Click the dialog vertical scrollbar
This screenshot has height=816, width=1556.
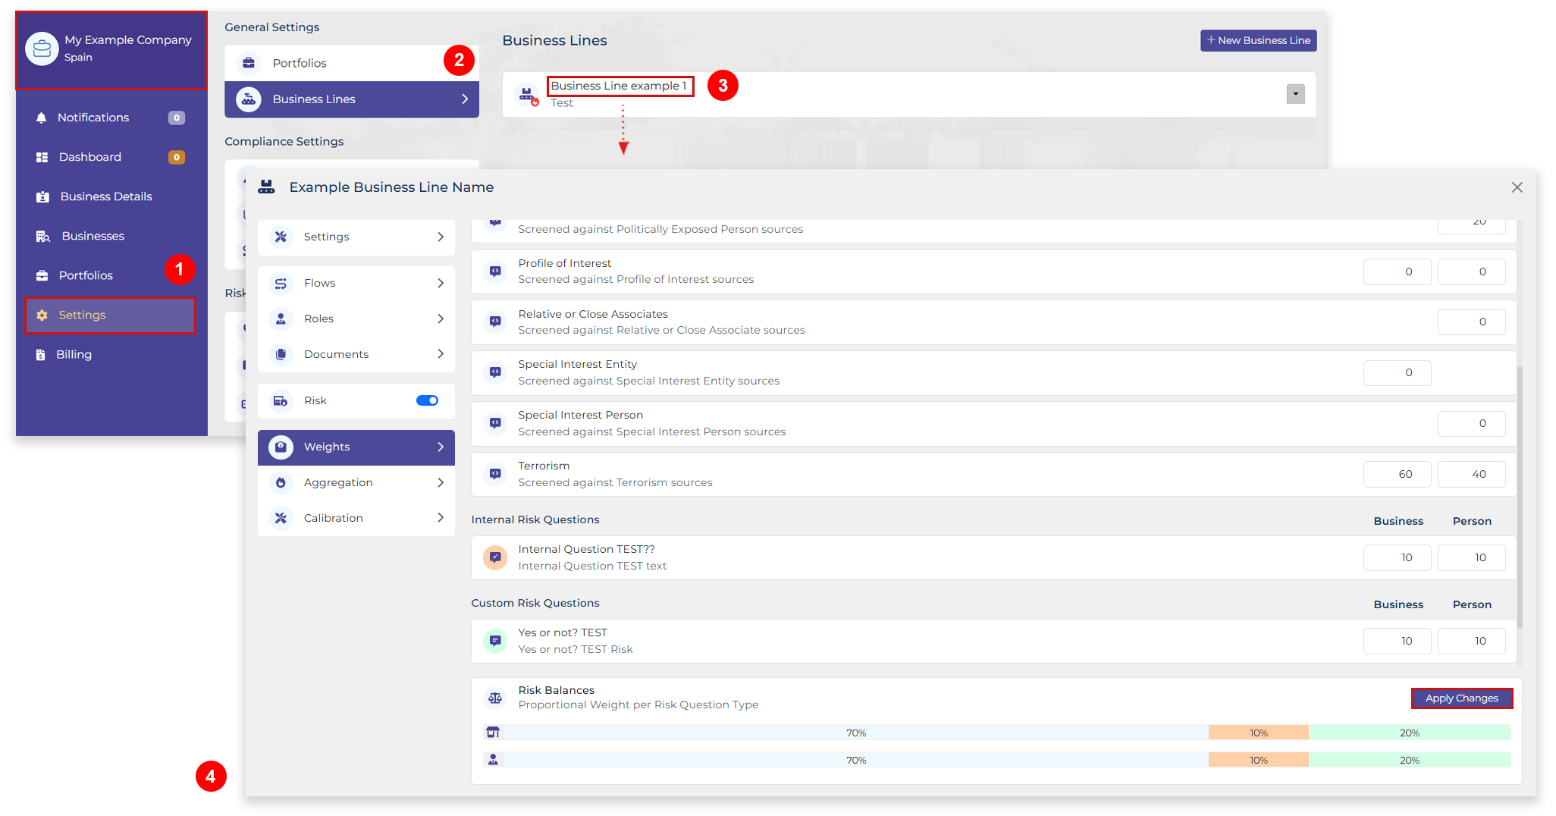[1520, 498]
